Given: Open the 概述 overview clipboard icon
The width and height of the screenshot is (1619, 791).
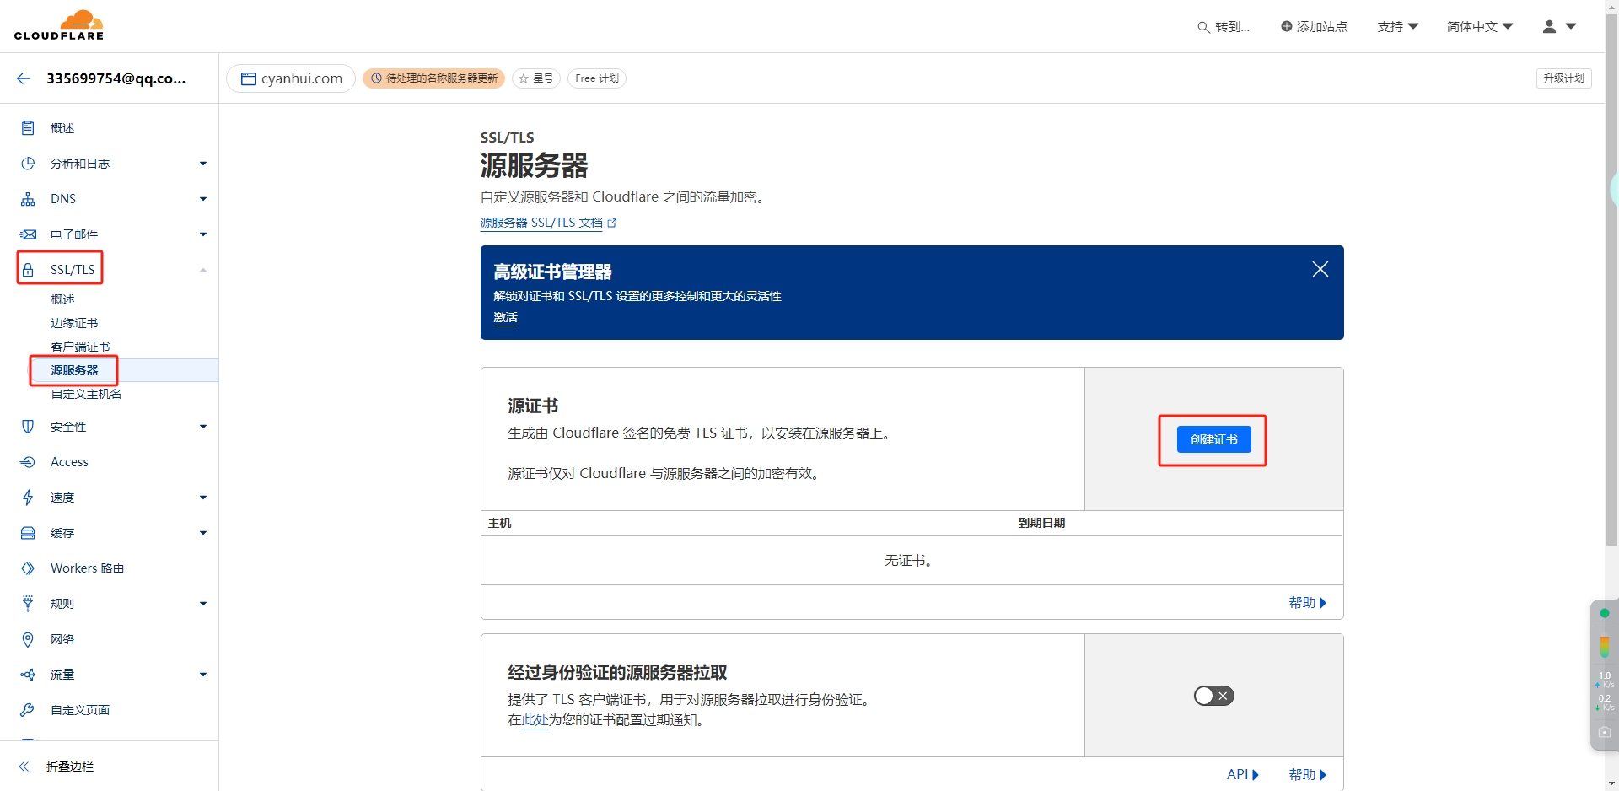Looking at the screenshot, I should tap(28, 128).
